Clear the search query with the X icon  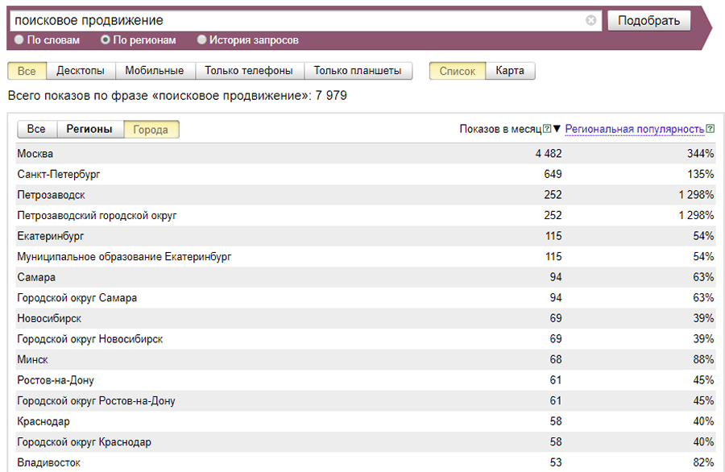pyautogui.click(x=590, y=20)
